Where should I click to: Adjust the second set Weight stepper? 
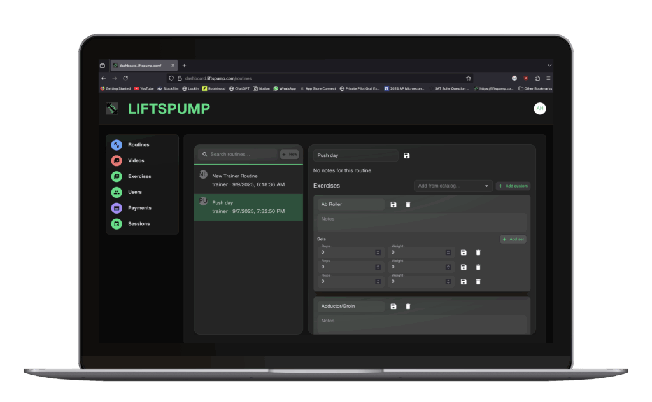point(448,267)
